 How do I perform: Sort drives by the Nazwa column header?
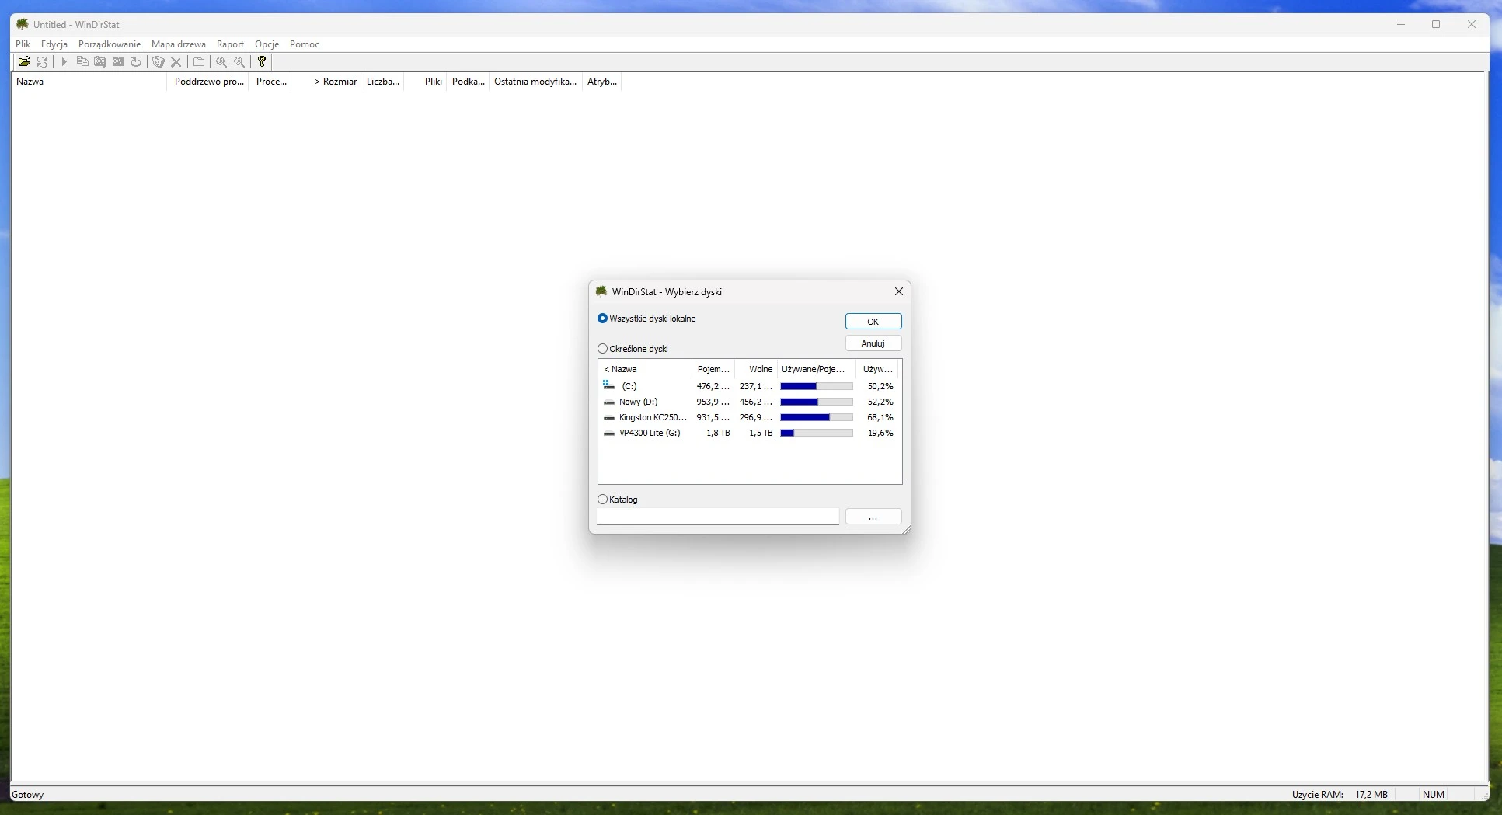(623, 369)
